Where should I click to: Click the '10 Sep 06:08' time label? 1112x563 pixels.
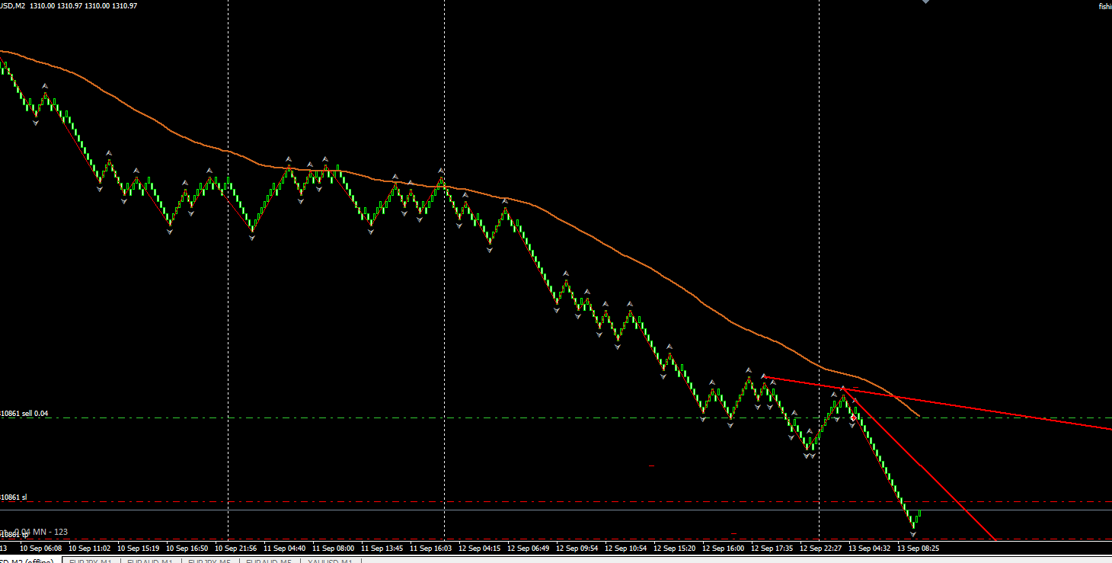[41, 548]
